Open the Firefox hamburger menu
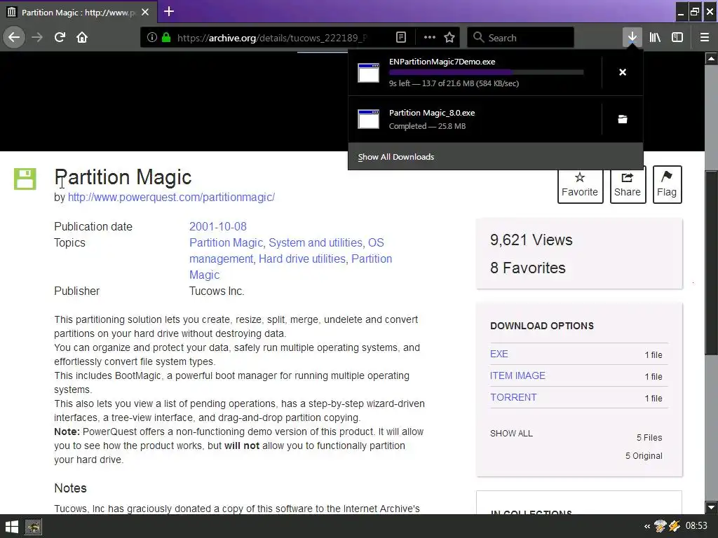This screenshot has width=718, height=538. click(x=705, y=37)
